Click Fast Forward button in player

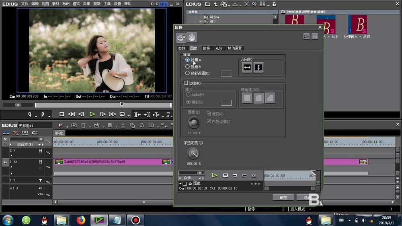[x=112, y=114]
